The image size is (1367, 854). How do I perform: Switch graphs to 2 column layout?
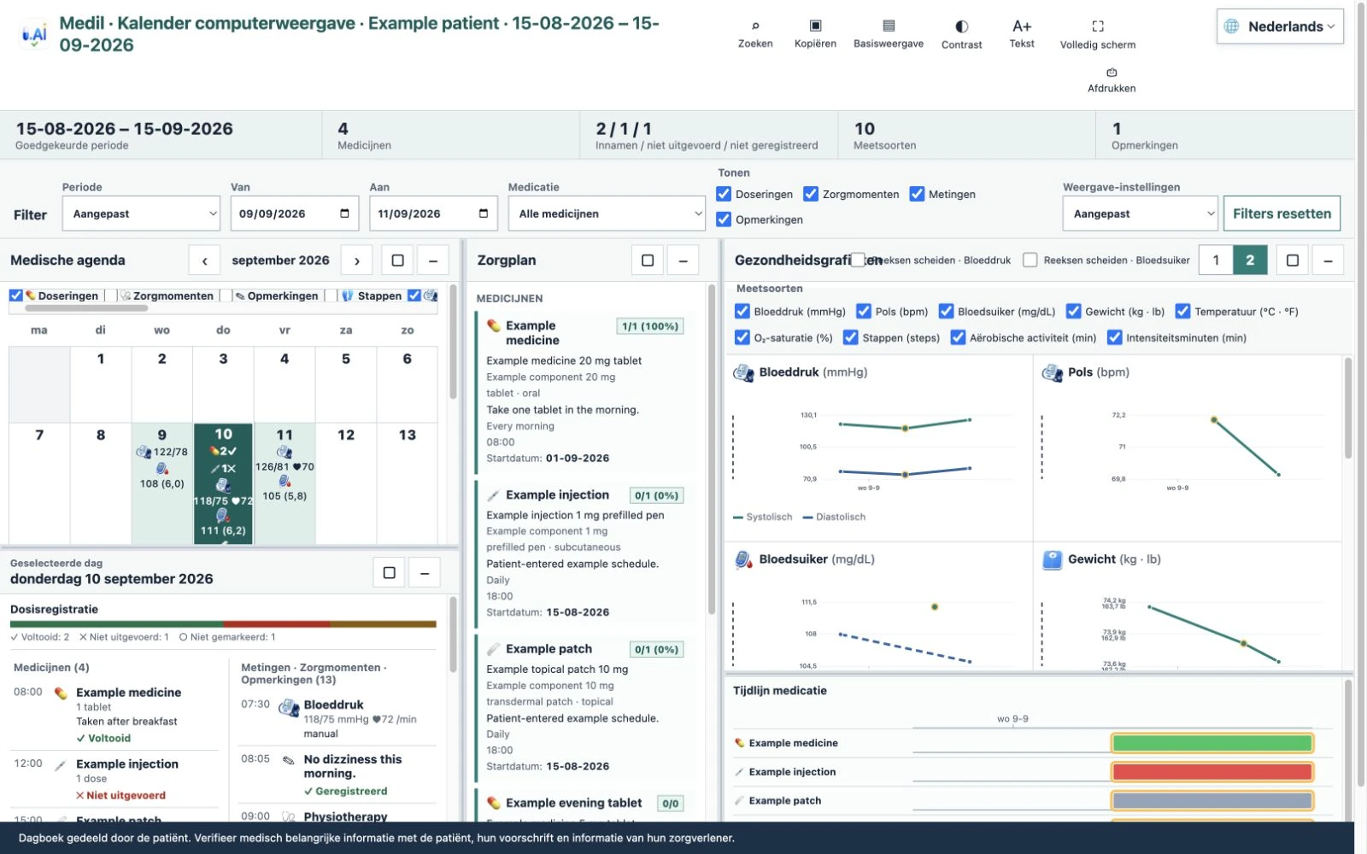pos(1250,260)
